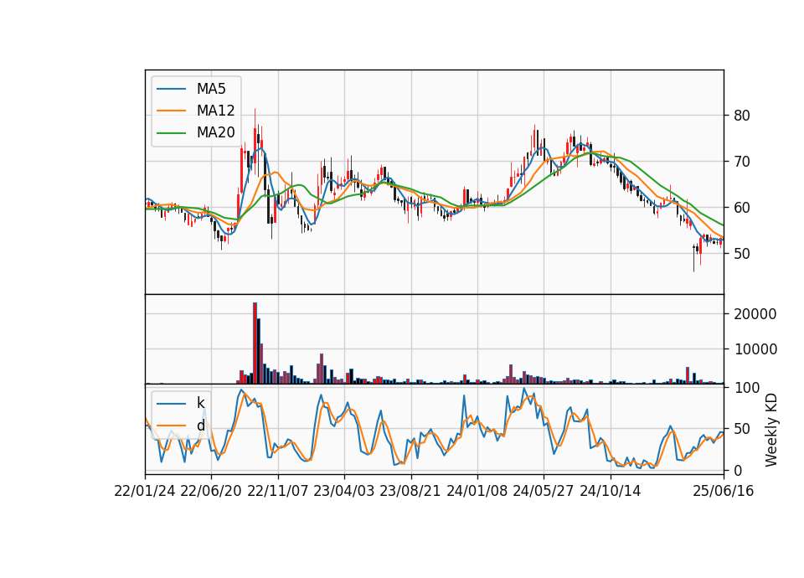
Task: Click the date label 22/11/07
Action: 278,491
